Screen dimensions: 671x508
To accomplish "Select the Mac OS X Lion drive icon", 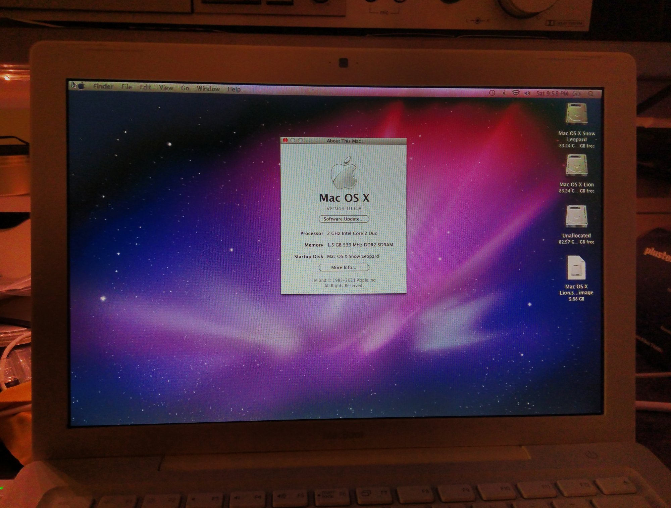I will 576,165.
